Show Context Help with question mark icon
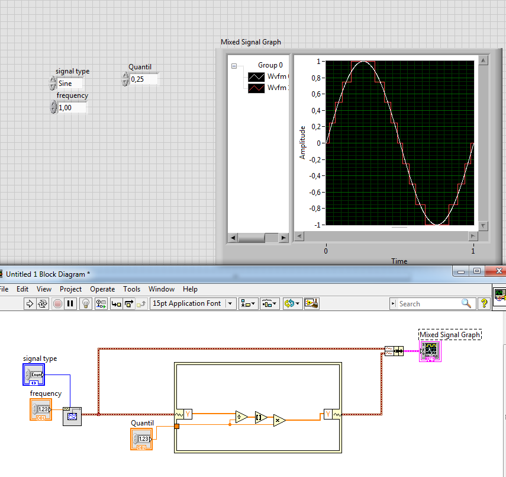Screen dimensions: 506x477 coord(484,303)
